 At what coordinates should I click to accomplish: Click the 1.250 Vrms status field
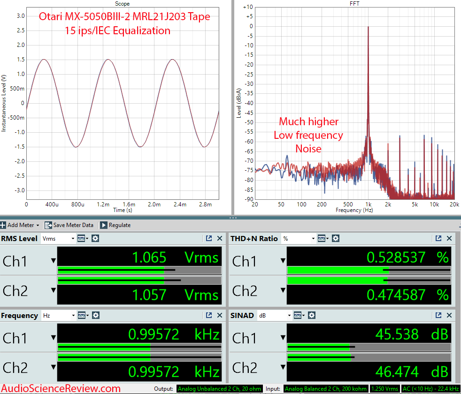(x=384, y=389)
